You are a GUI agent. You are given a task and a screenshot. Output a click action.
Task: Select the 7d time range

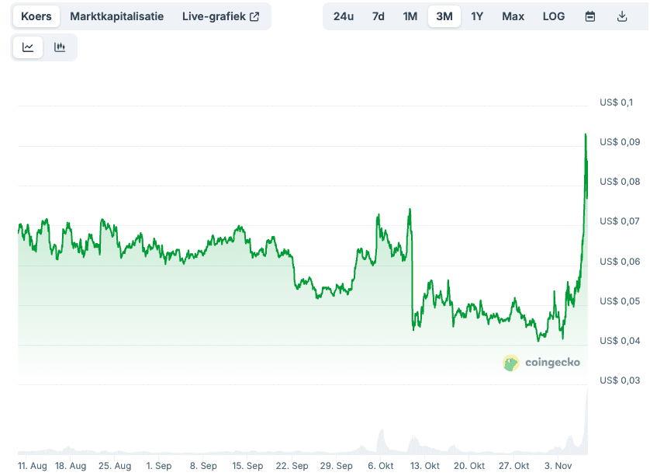(x=378, y=16)
